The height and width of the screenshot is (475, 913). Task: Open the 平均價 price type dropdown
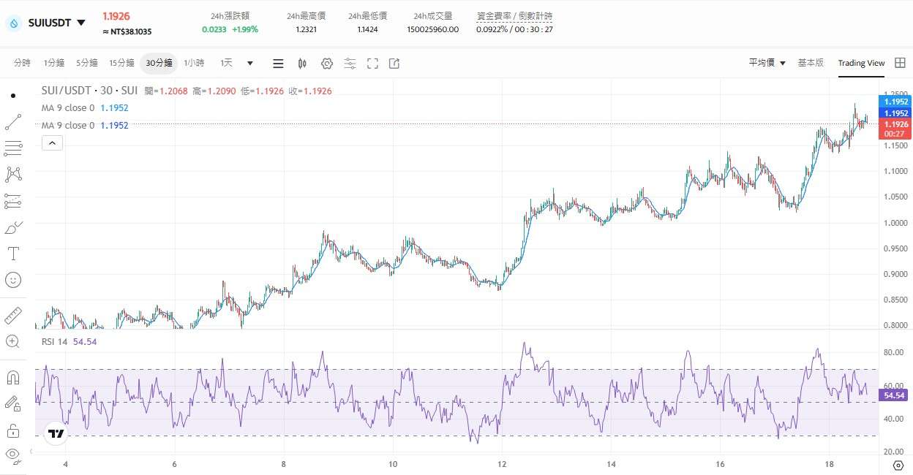coord(767,63)
